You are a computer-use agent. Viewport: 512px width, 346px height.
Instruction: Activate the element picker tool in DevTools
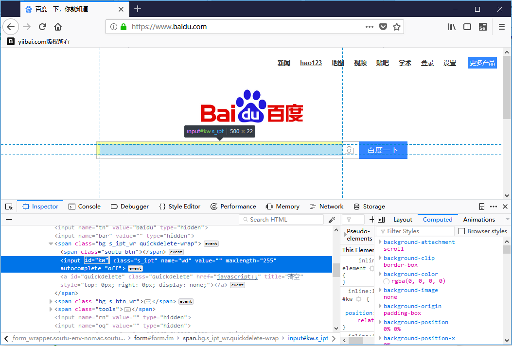[9, 207]
